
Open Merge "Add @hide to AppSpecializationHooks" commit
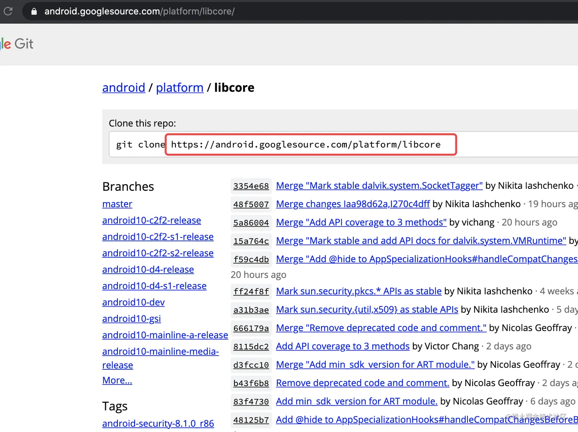[x=427, y=259]
